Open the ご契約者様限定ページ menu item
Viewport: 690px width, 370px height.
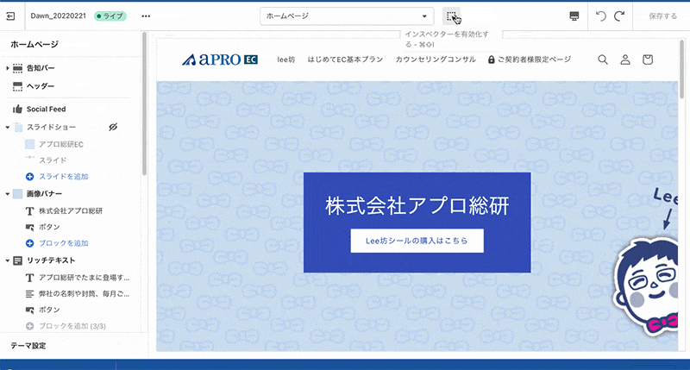(x=530, y=60)
